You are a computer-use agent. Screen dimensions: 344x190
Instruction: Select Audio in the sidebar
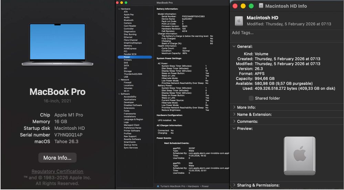[x=127, y=17]
